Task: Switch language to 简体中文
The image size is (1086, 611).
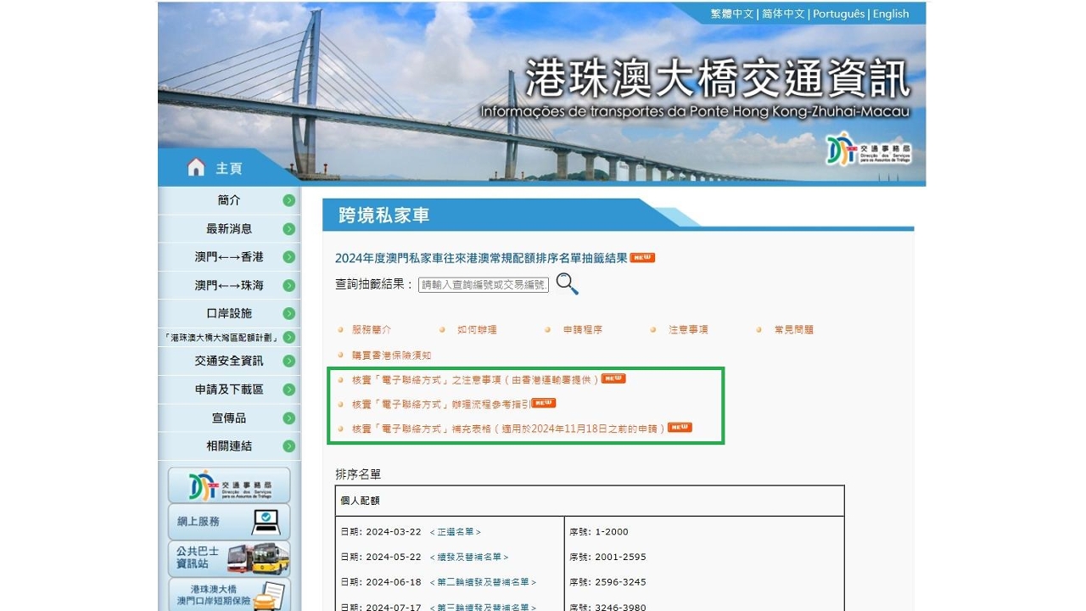Action: [x=783, y=14]
